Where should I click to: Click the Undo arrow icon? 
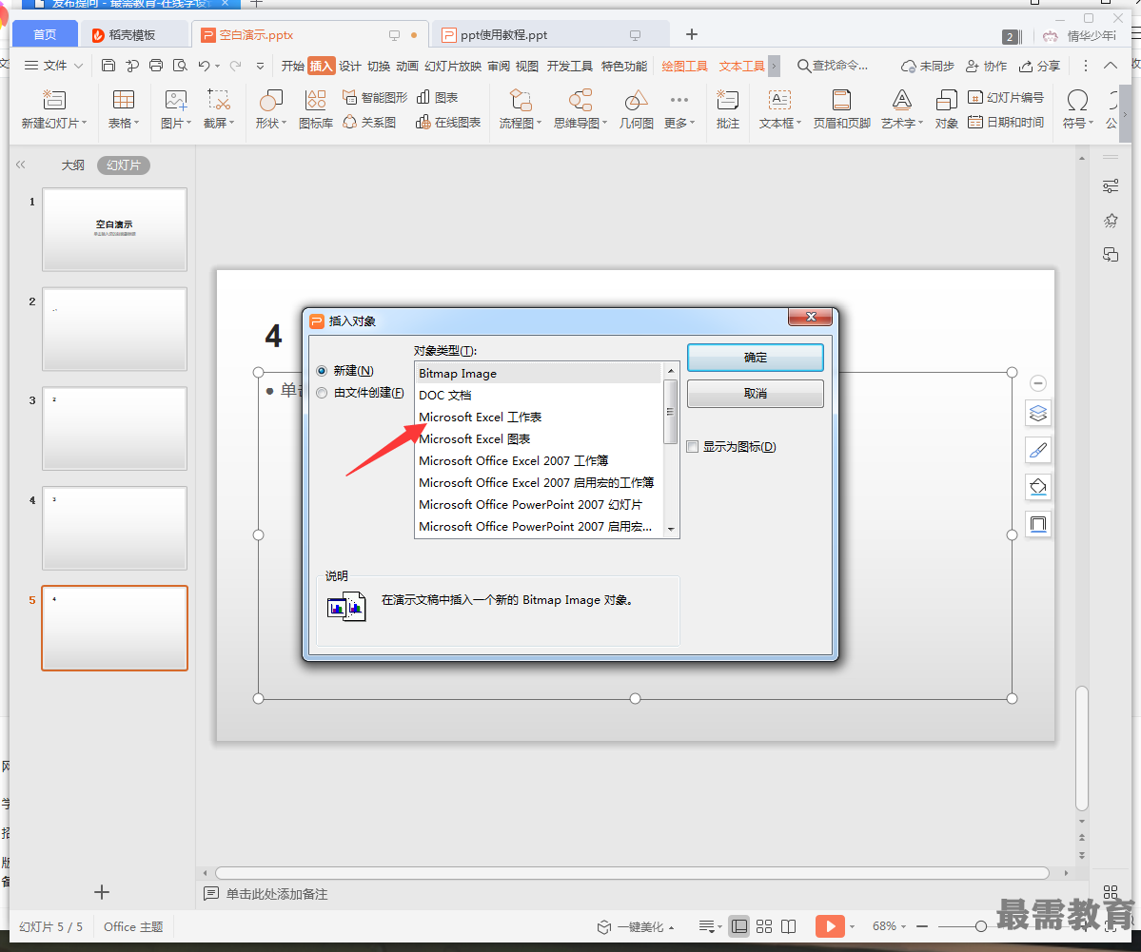(205, 66)
